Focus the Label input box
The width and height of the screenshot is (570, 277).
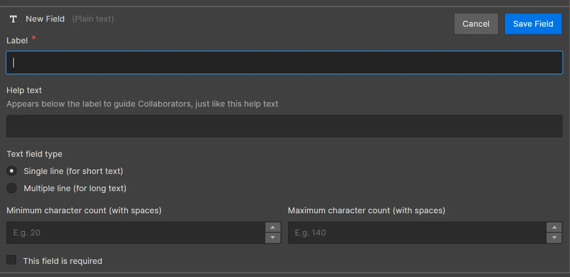(x=284, y=63)
